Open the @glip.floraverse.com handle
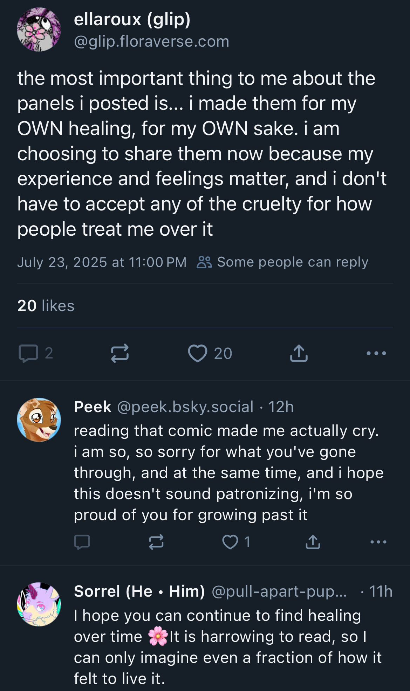410x691 pixels. [151, 41]
